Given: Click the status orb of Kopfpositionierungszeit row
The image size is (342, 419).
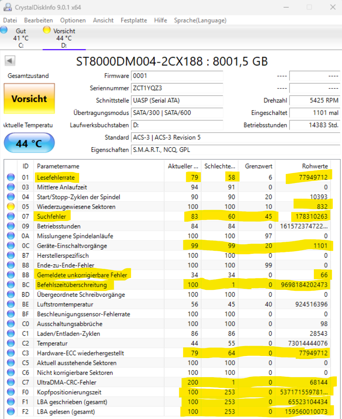Looking at the screenshot, I should point(11,392).
